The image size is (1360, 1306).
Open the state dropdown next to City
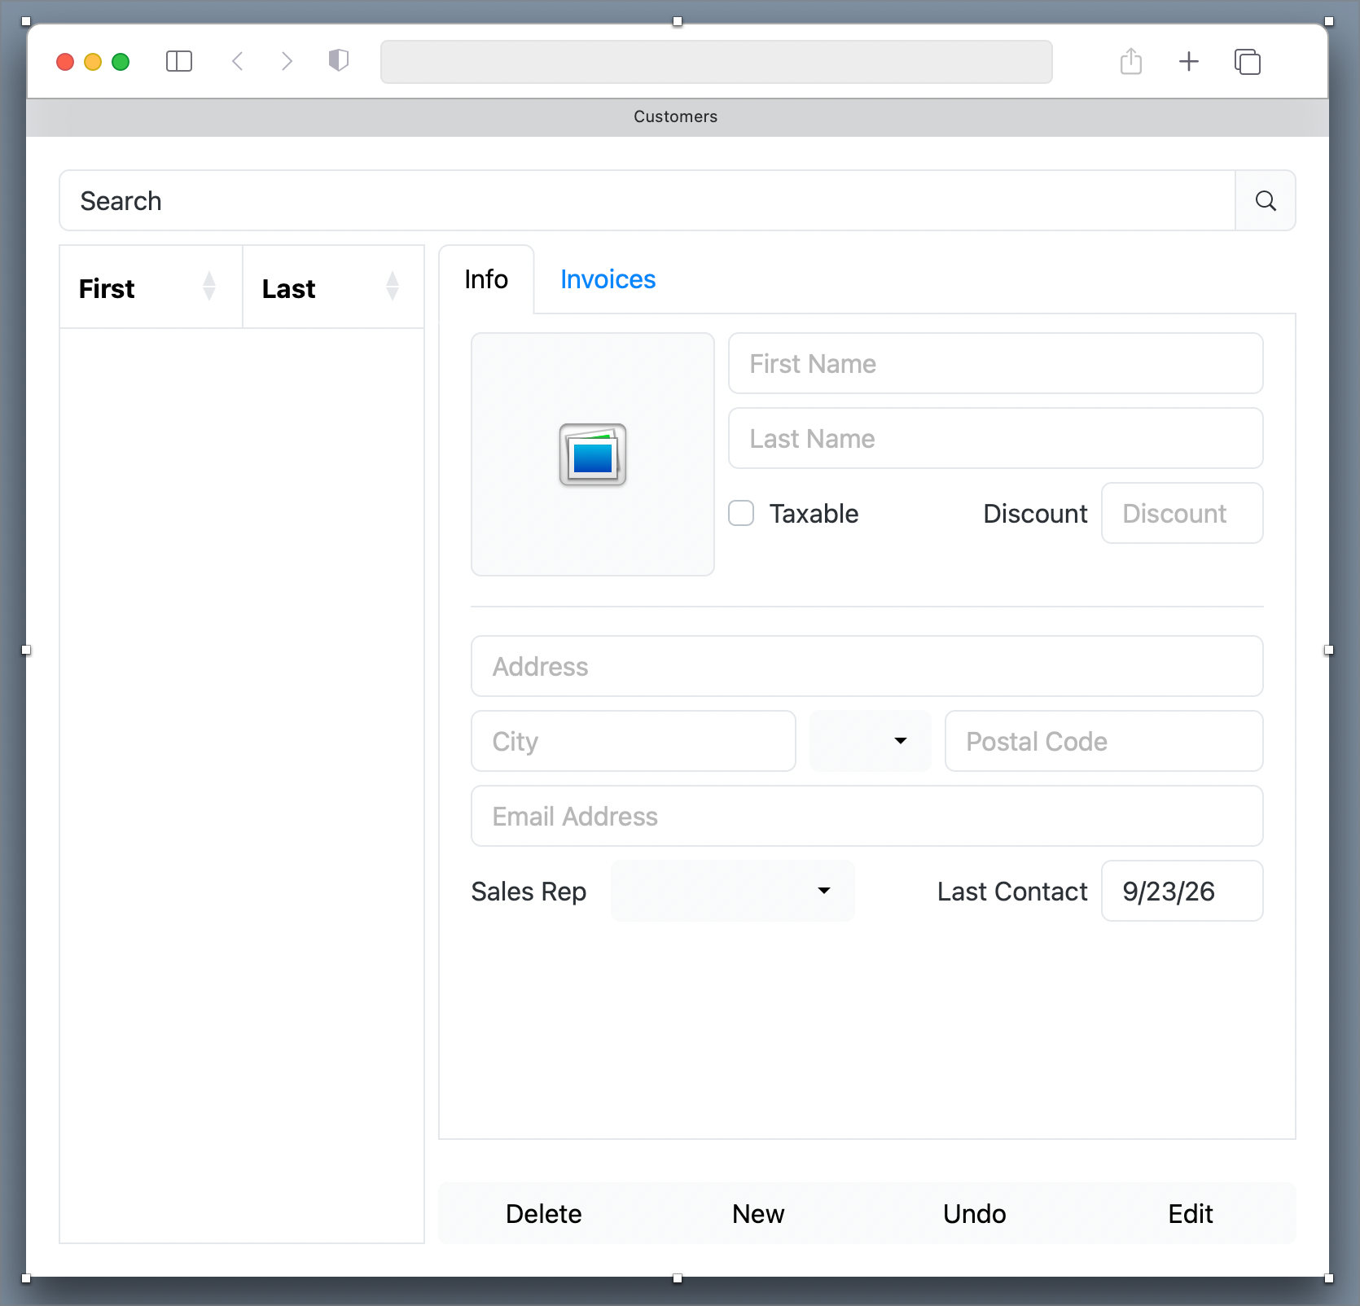(871, 741)
